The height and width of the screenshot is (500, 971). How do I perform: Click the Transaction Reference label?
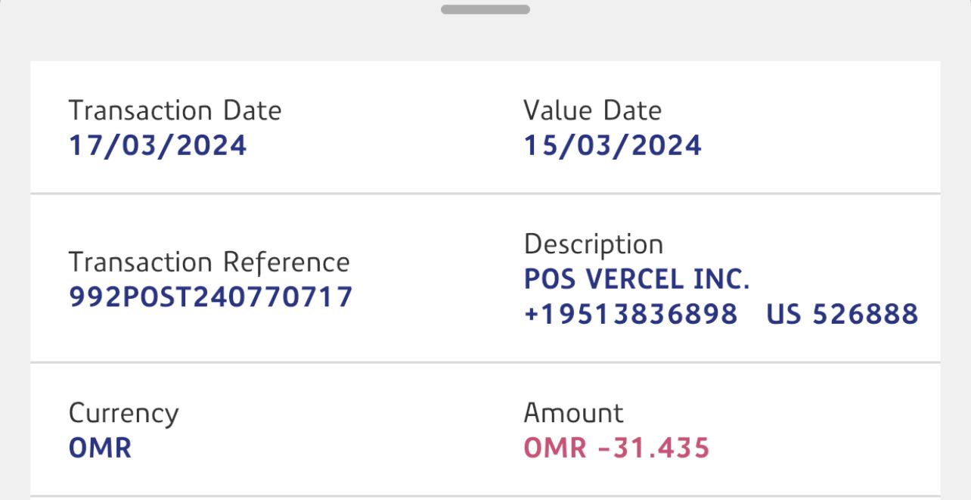pyautogui.click(x=209, y=262)
